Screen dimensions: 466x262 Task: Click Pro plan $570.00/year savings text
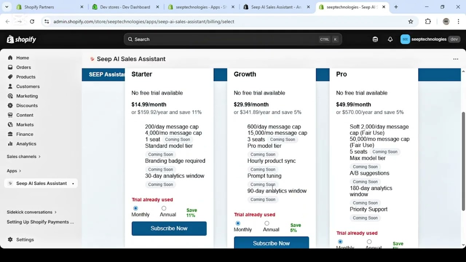point(370,112)
